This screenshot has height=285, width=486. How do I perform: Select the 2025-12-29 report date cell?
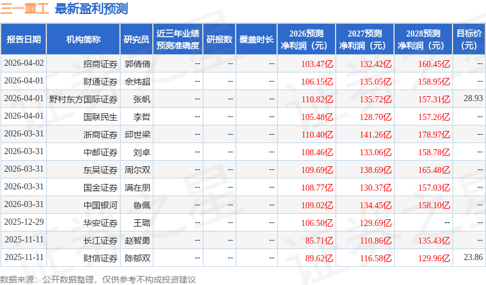click(x=24, y=222)
